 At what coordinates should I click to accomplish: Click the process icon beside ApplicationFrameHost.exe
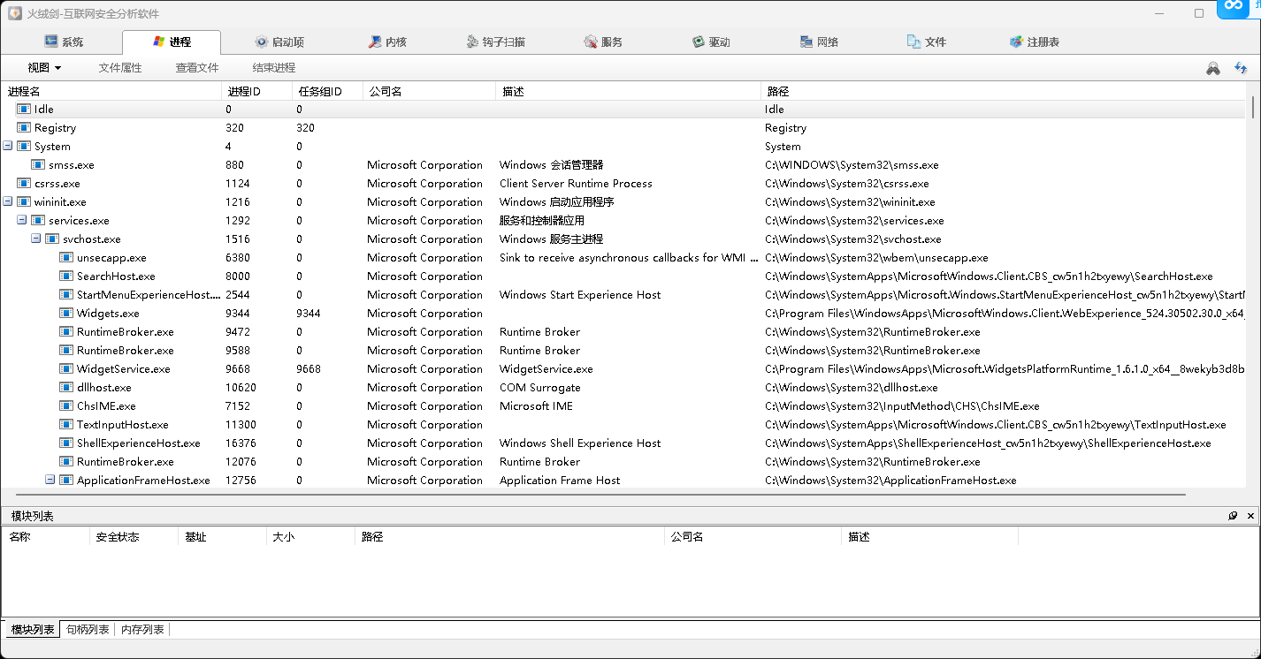(x=65, y=481)
